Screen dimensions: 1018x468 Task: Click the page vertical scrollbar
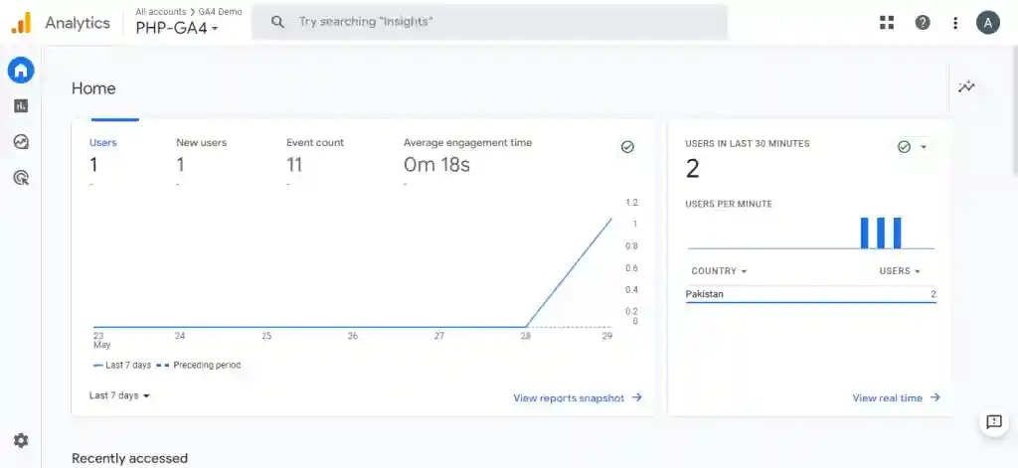coord(1014,110)
